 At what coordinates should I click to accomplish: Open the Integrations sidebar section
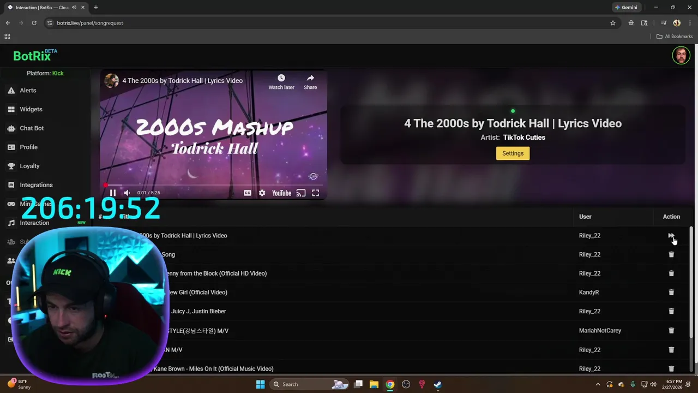(36, 185)
